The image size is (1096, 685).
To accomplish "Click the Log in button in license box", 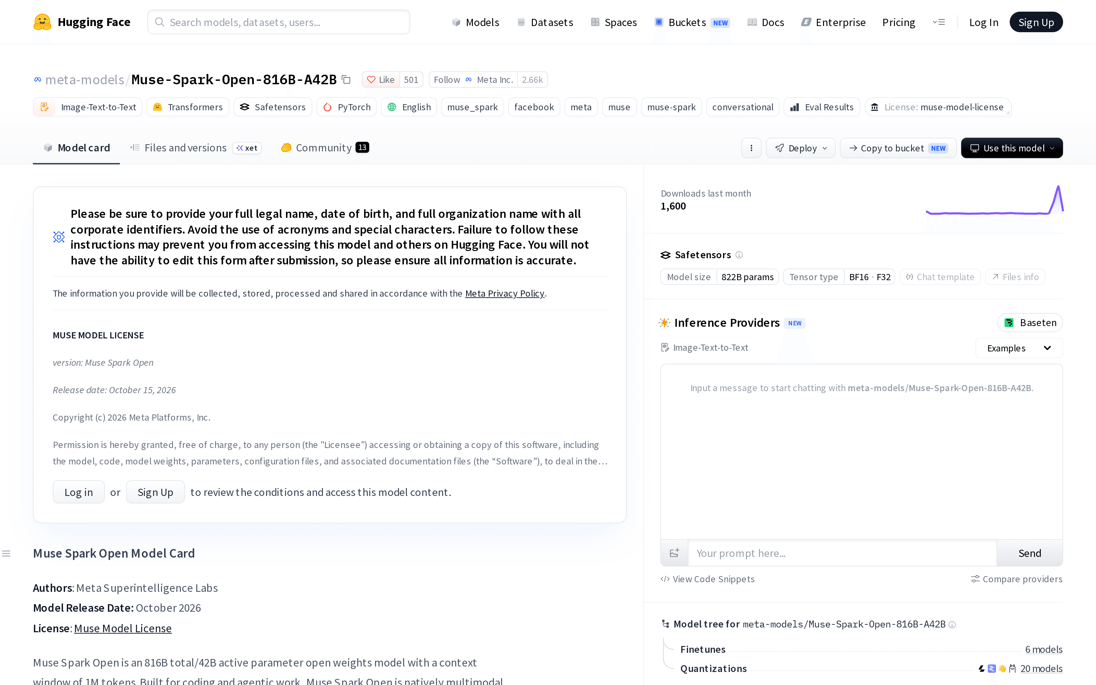I will click(x=79, y=492).
